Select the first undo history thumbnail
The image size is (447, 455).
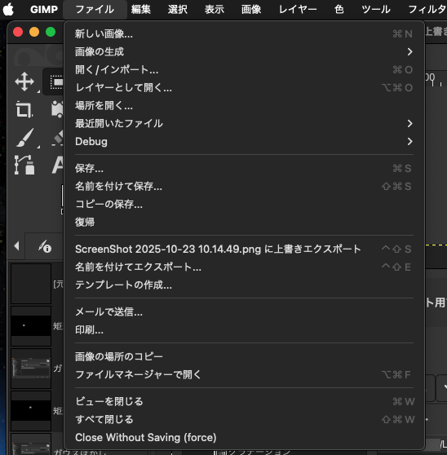(x=31, y=284)
